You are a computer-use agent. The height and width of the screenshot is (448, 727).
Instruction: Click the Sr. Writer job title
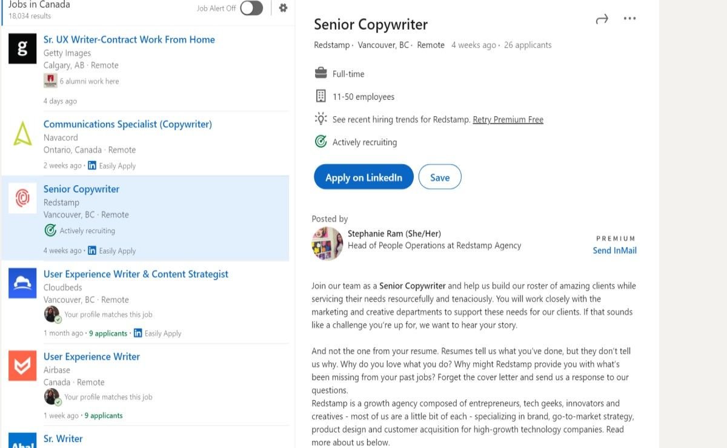[x=63, y=438]
